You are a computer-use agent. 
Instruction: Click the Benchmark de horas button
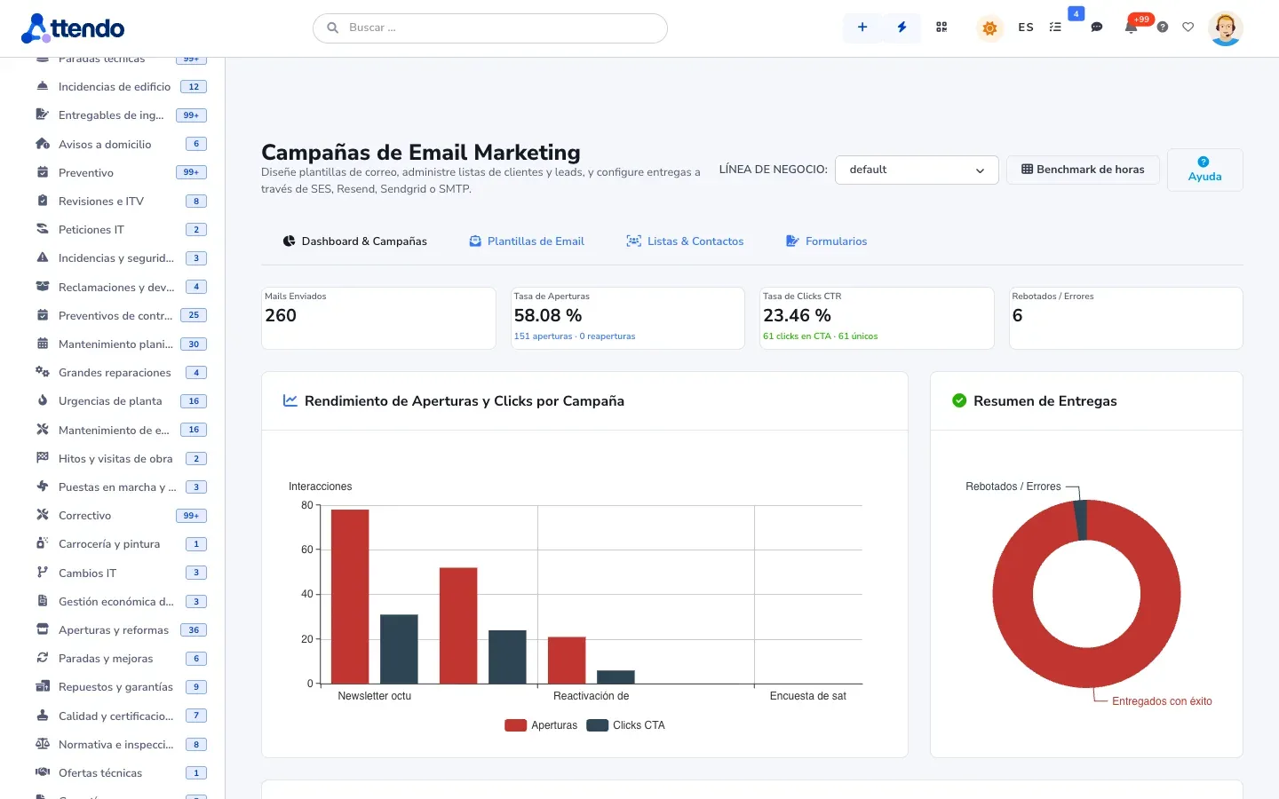click(x=1083, y=170)
